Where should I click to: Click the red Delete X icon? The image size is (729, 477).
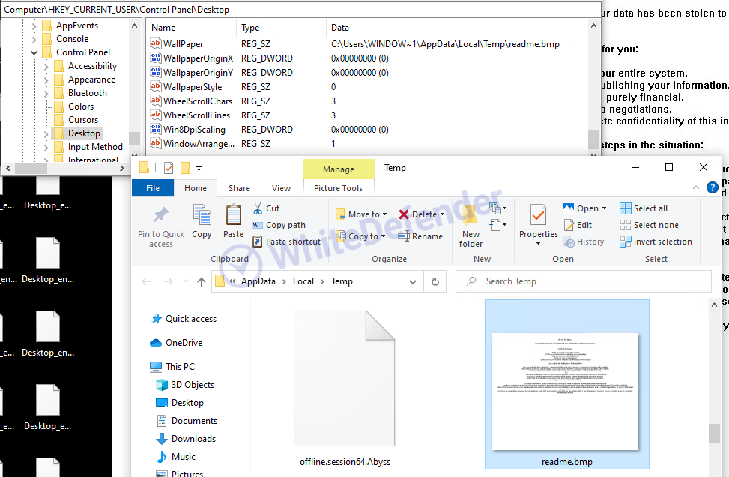pos(404,214)
